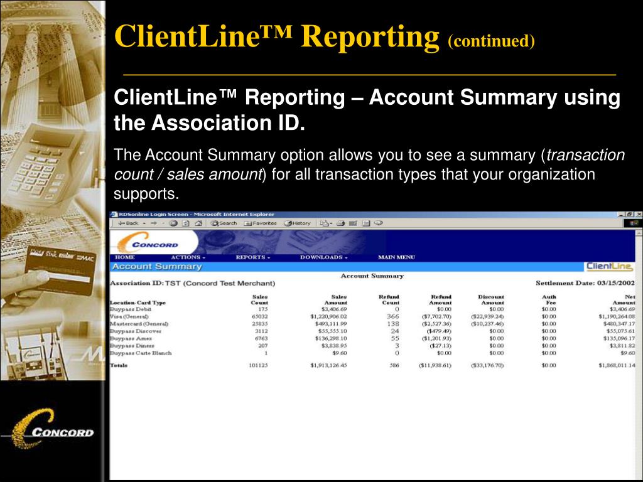
Task: Click total sales count '101125'
Action: [258, 365]
